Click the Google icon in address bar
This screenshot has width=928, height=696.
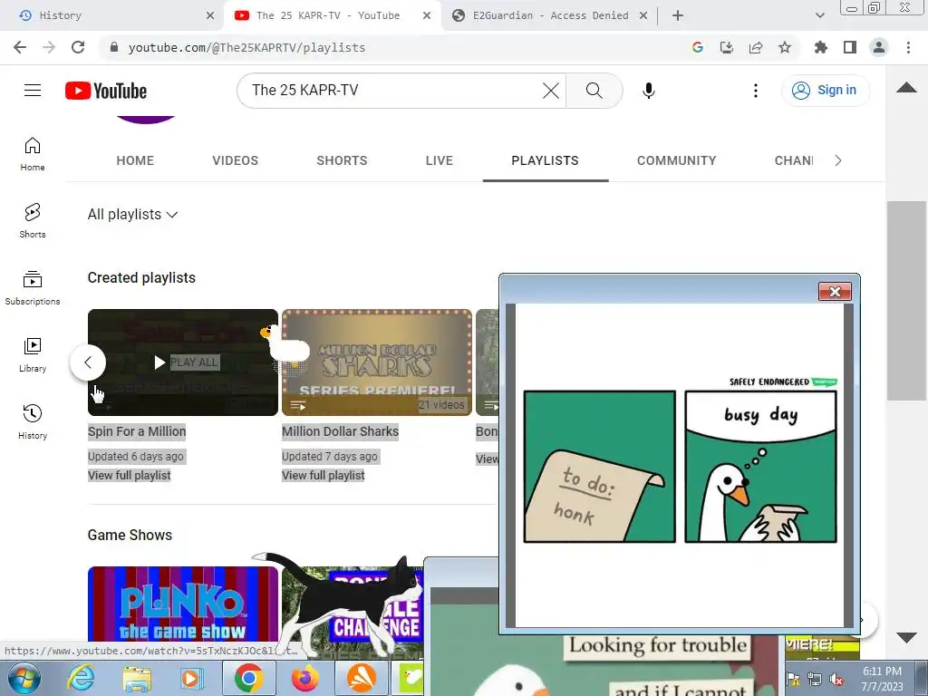coord(697,47)
